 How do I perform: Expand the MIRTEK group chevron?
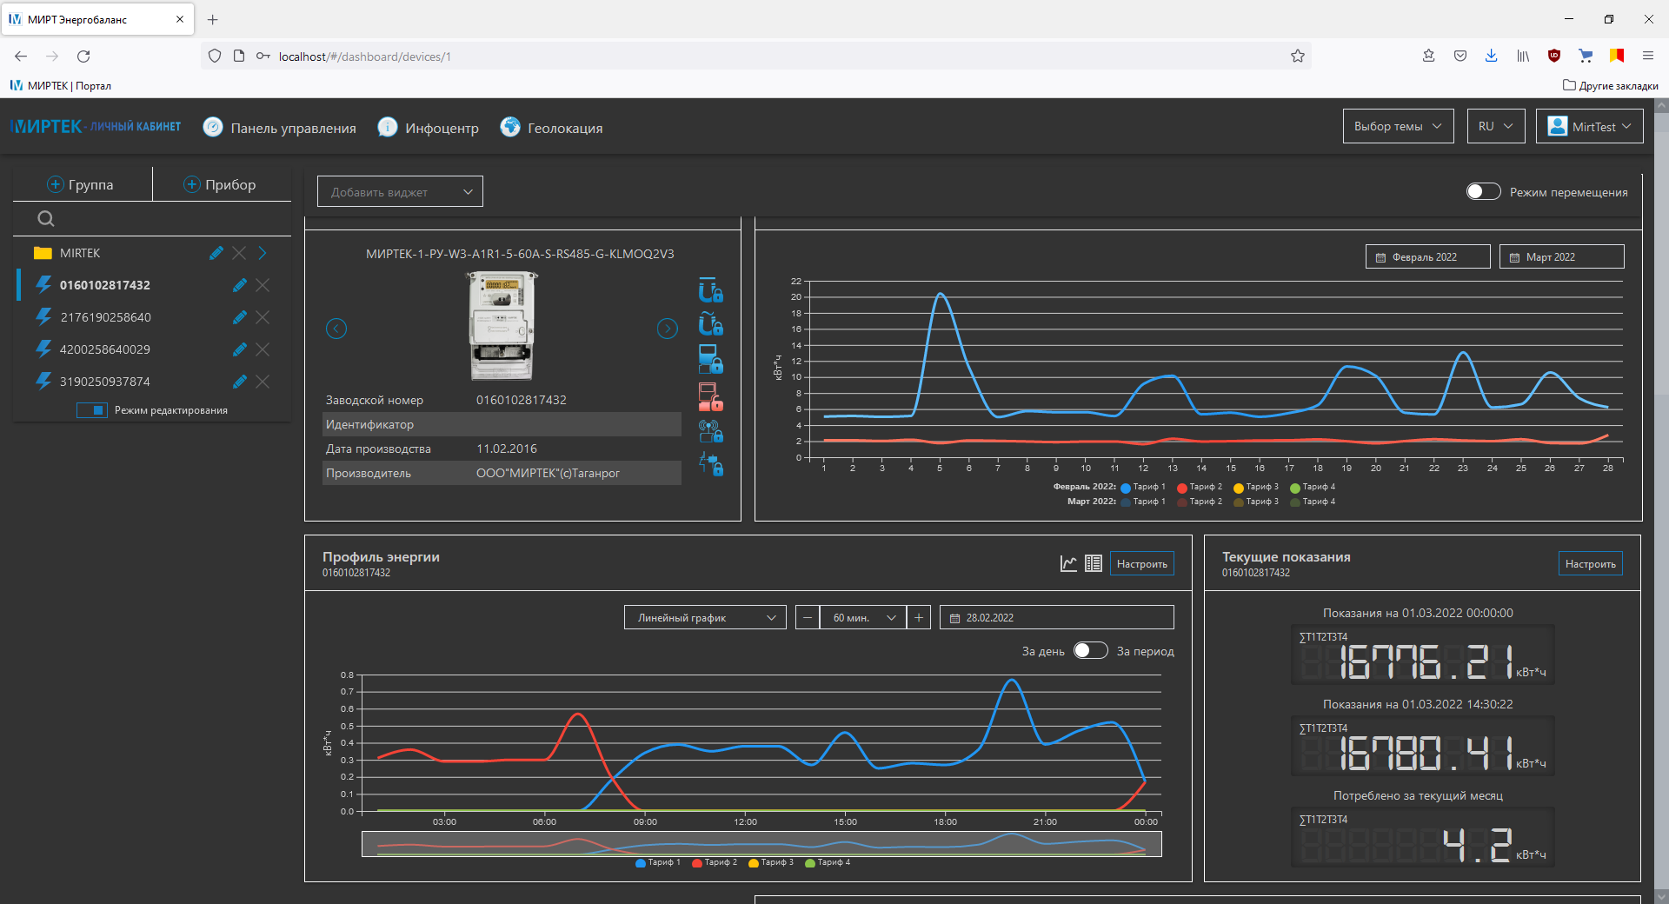(x=262, y=253)
